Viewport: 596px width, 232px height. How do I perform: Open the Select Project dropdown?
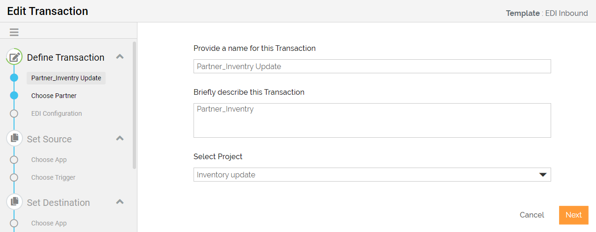[x=372, y=175]
